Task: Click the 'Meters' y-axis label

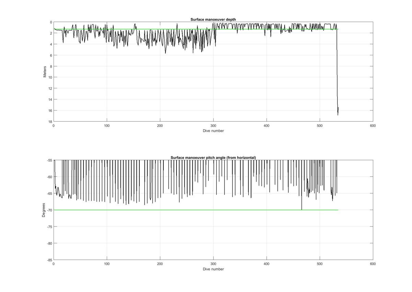Action: [45, 72]
